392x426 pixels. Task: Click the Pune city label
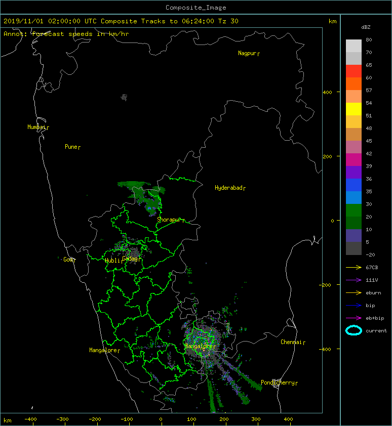coord(71,147)
